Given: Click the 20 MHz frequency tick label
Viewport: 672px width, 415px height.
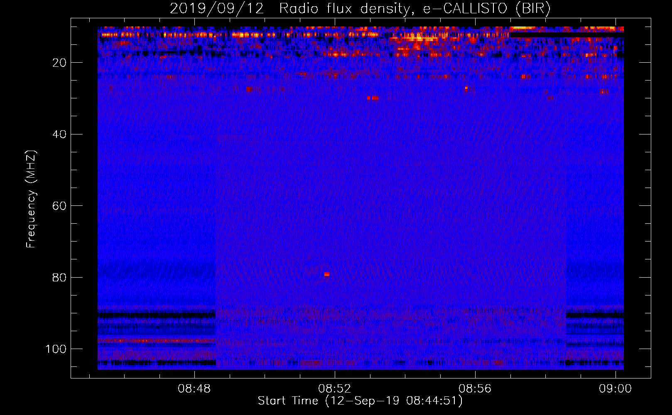Looking at the screenshot, I should (x=59, y=63).
